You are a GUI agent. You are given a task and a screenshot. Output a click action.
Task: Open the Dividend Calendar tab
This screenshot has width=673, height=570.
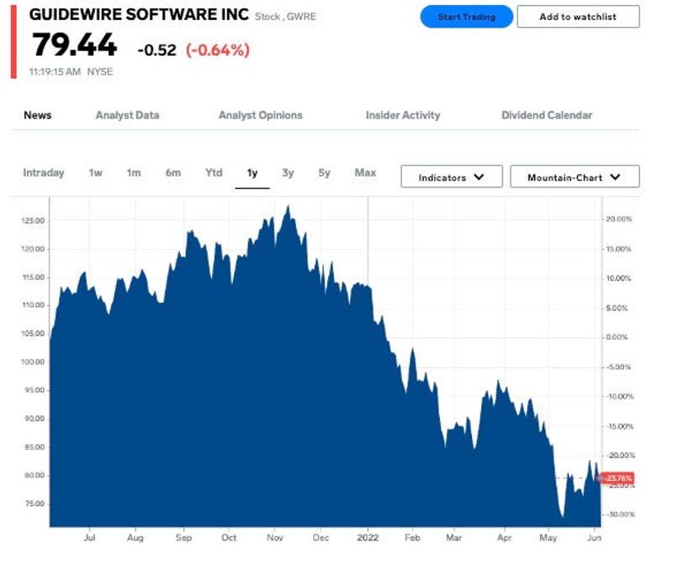547,115
